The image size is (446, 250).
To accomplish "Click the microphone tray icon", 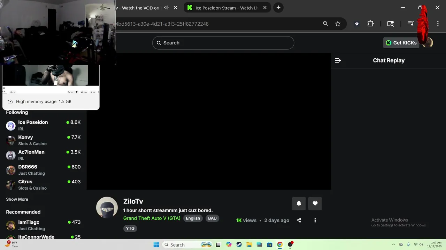I will 408,244.
